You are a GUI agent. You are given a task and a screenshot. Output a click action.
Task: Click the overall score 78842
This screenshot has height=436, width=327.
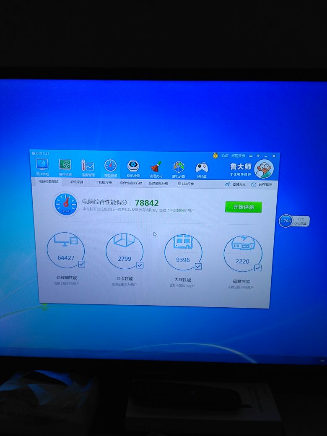pos(147,203)
